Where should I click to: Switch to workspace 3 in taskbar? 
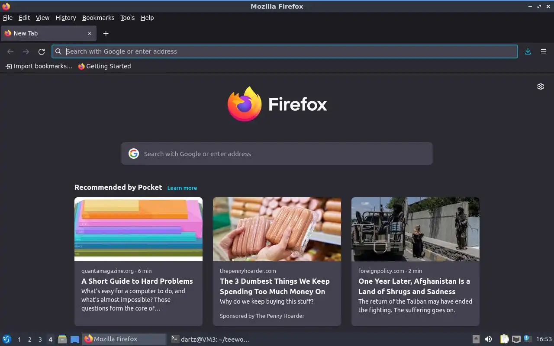tap(40, 340)
